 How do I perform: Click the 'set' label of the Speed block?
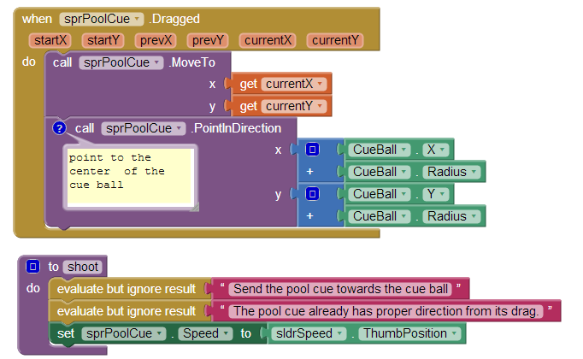(66, 333)
